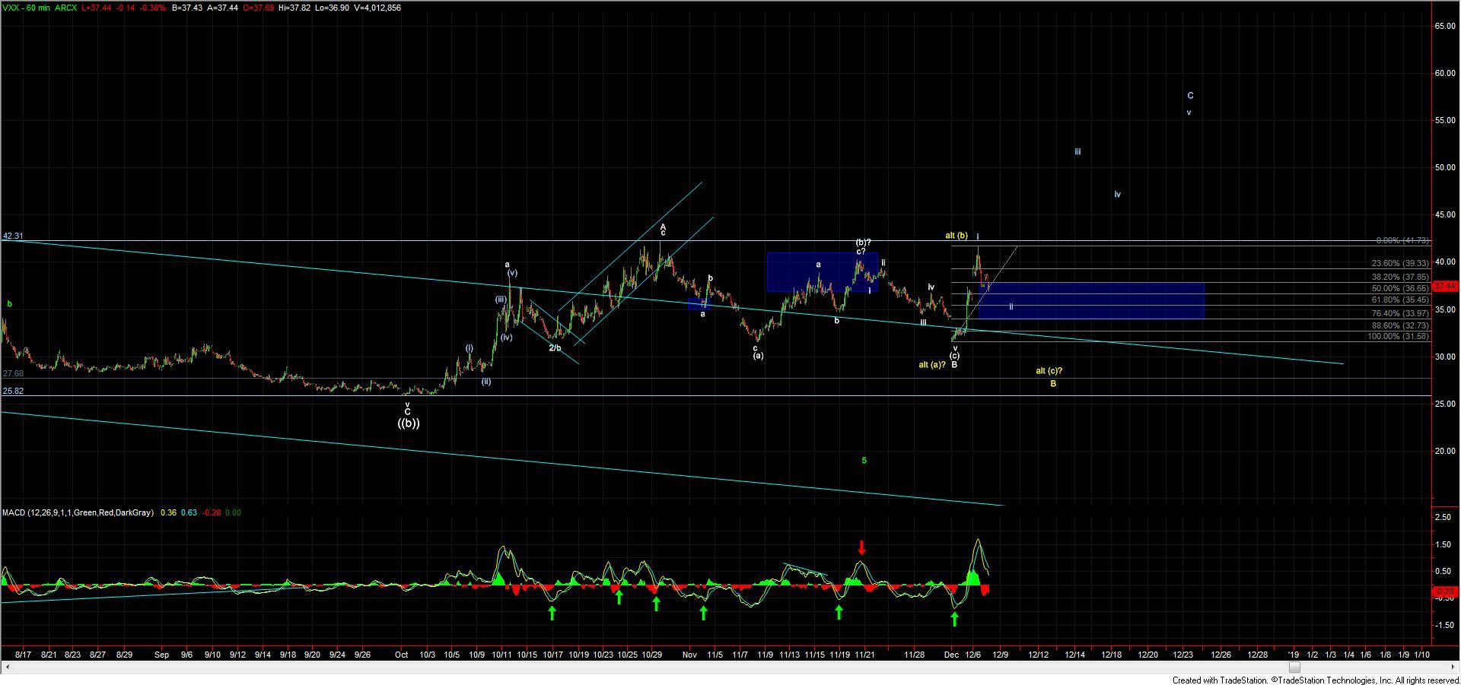Click the '61.80% (35.45)' Fibonacci label
The width and height of the screenshot is (1461, 685).
(1400, 300)
